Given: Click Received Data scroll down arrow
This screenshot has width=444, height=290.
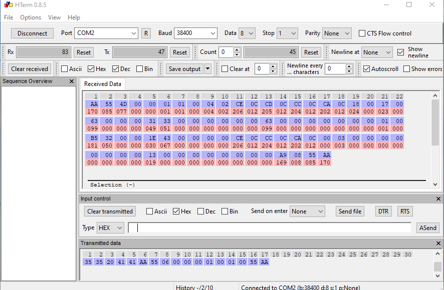Looking at the screenshot, I should [435, 184].
